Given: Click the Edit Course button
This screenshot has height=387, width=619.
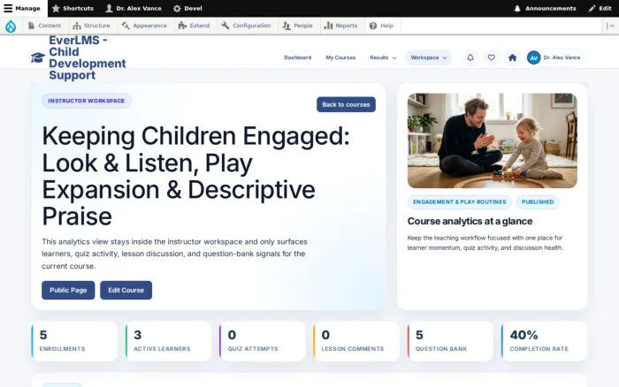Looking at the screenshot, I should tap(126, 290).
